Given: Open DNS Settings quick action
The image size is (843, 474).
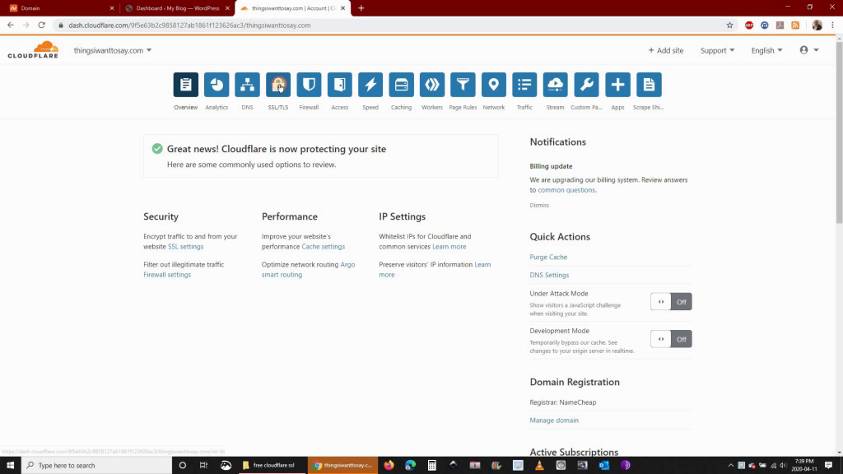Looking at the screenshot, I should 549,275.
